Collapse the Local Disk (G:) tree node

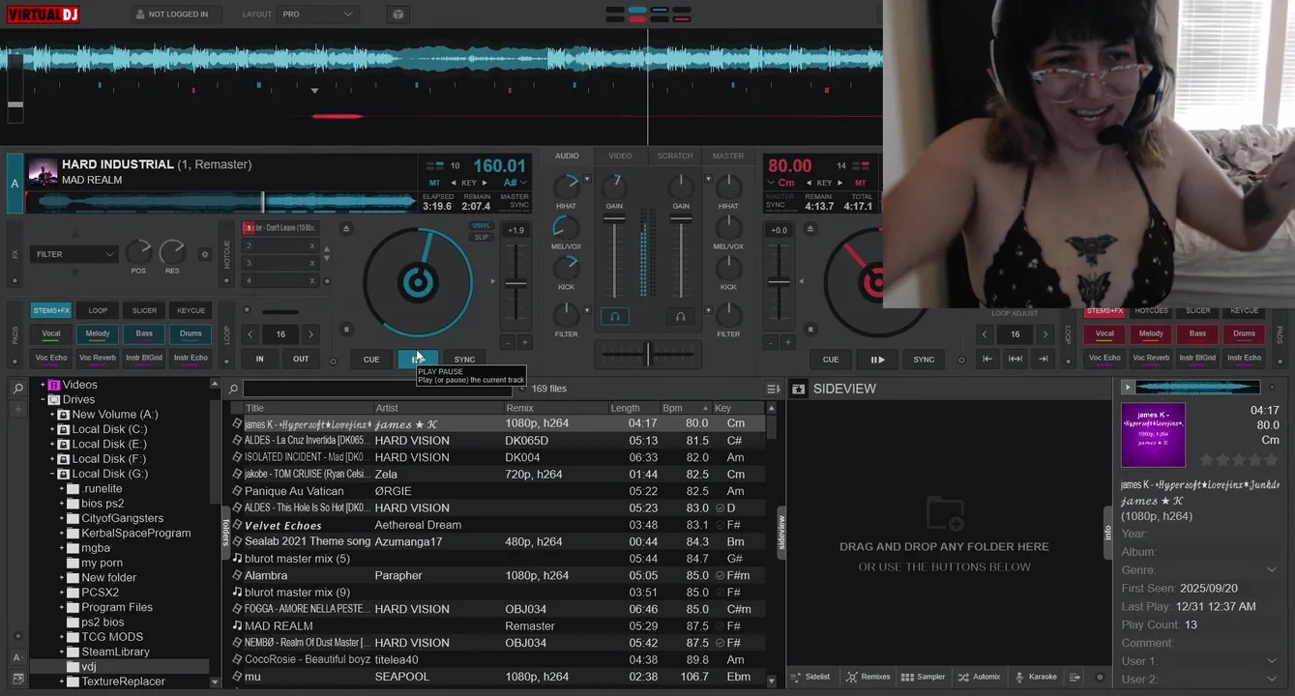coord(52,474)
